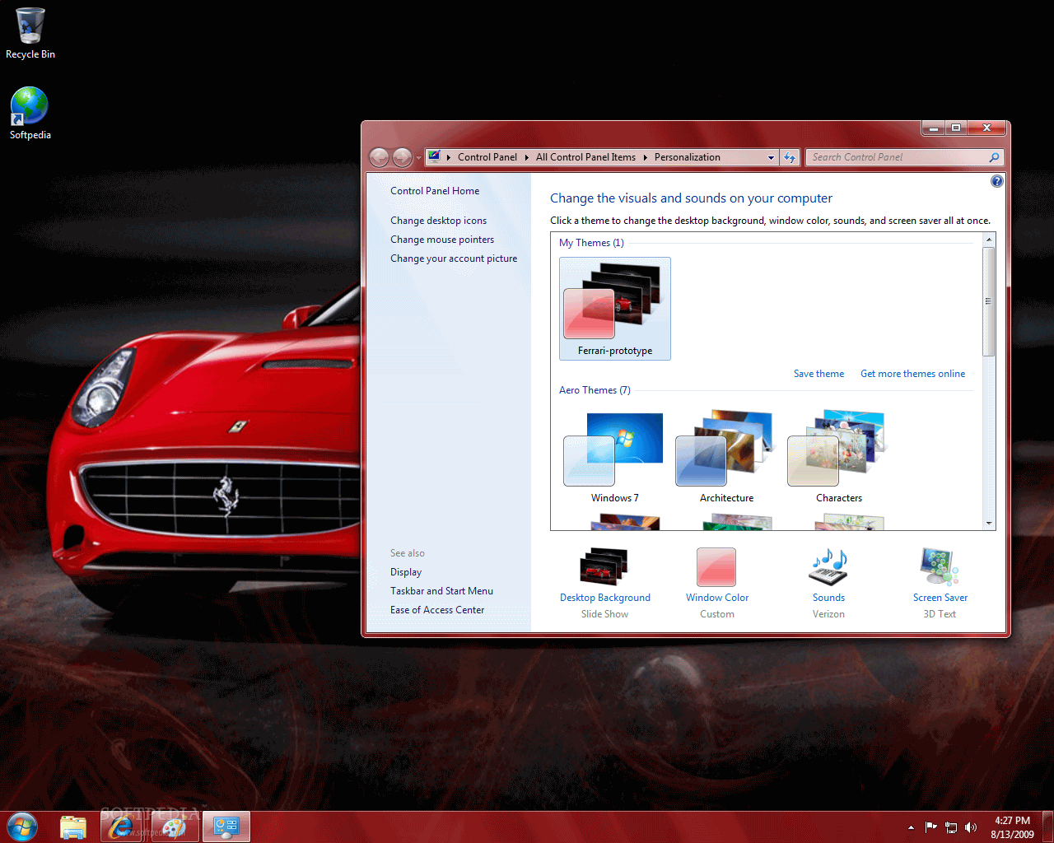This screenshot has width=1054, height=843.
Task: Open Change mouse pointers link
Action: point(442,240)
